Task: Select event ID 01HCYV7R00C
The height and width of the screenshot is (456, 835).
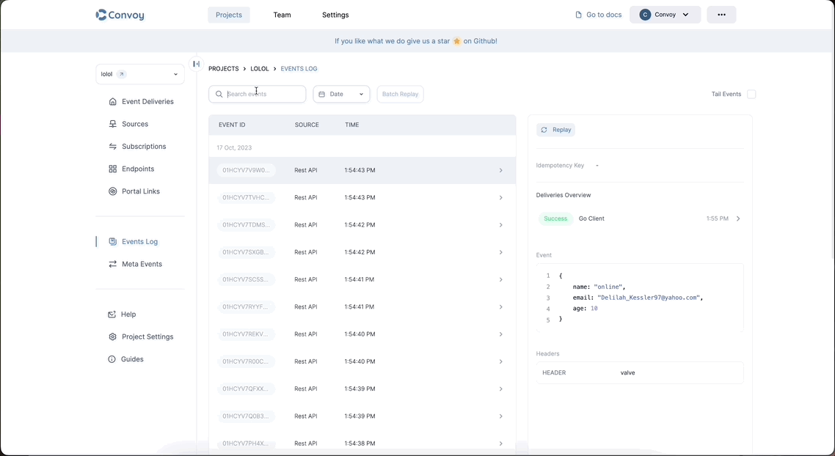Action: tap(246, 361)
